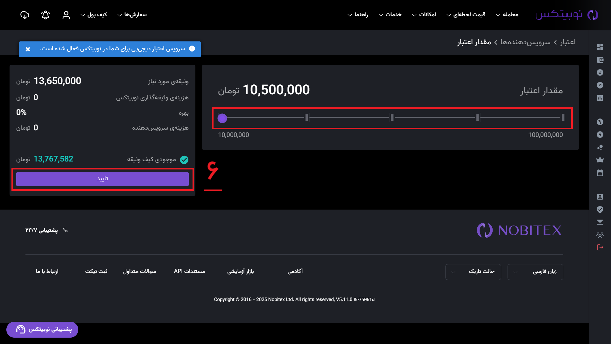Viewport: 611px width, 344px height.
Task: Open the سوالات متداول footer link
Action: click(140, 271)
